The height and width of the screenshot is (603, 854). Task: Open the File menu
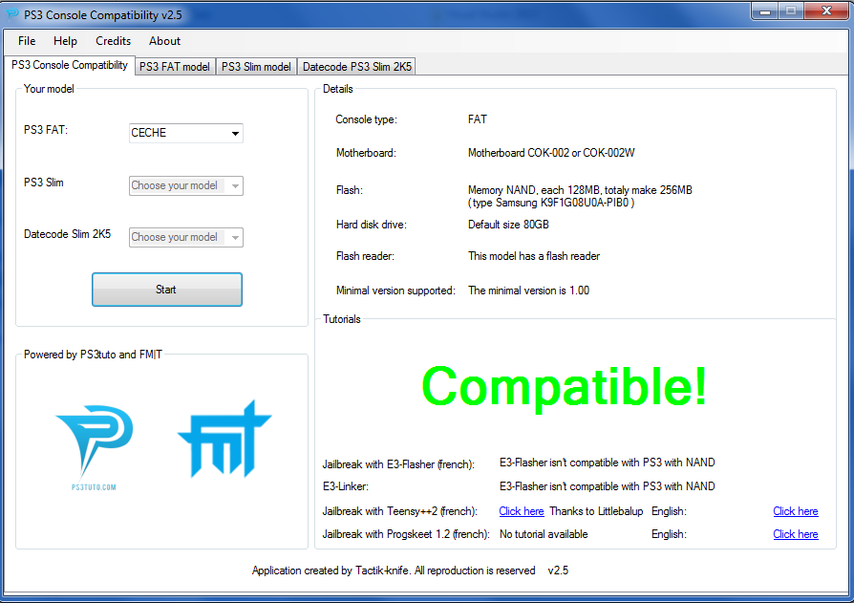coord(27,41)
